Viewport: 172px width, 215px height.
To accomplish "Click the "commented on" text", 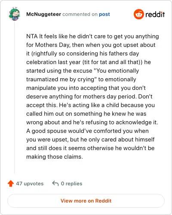I will [80, 14].
